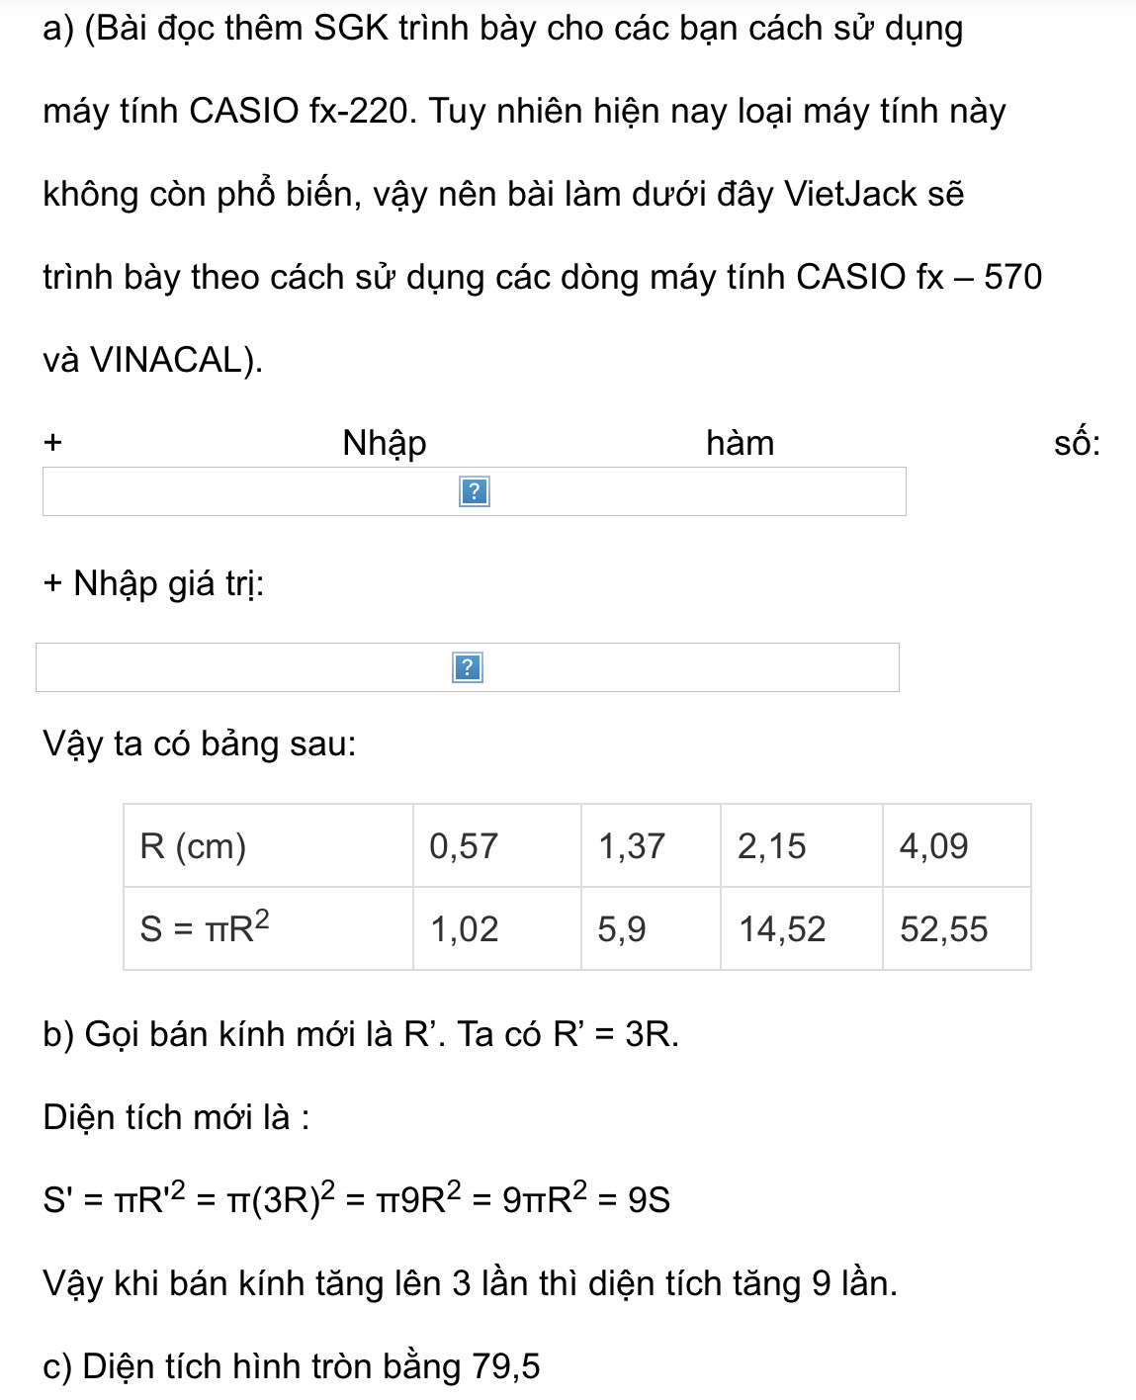
Task: Click the line "+ Nhập giá trị:"
Action: [x=153, y=583]
